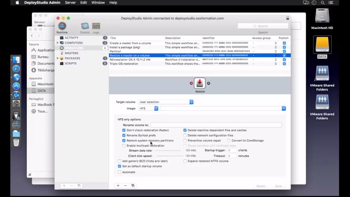Adjust Stream data rate slider
The height and width of the screenshot is (197, 350).
tap(169, 150)
